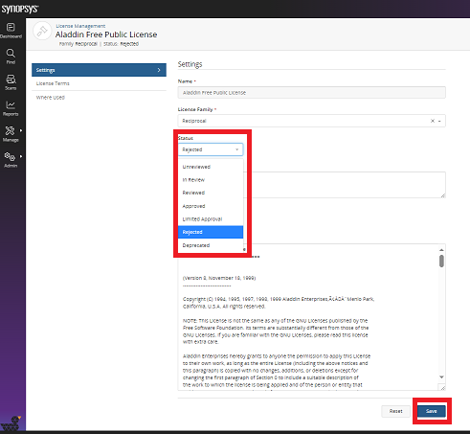Click the License Management breadcrumb link
The width and height of the screenshot is (470, 434).
[x=80, y=26]
